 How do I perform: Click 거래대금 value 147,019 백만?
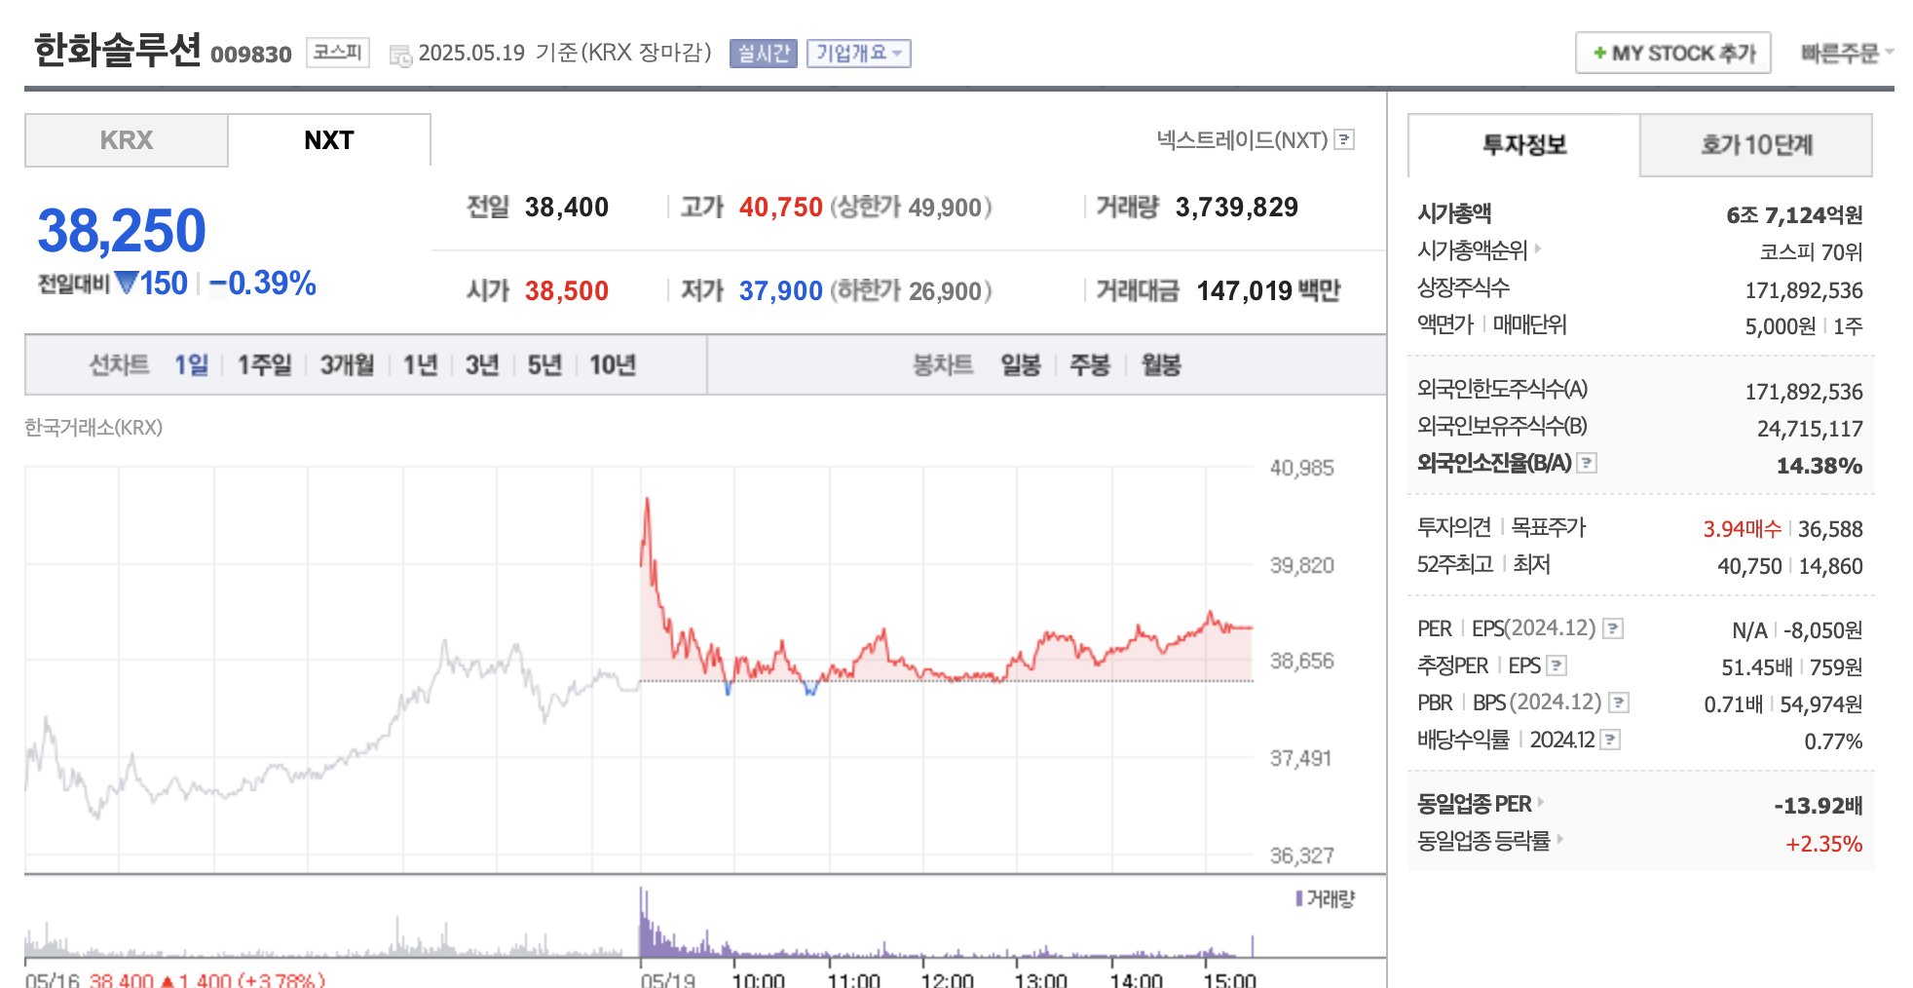(1269, 291)
